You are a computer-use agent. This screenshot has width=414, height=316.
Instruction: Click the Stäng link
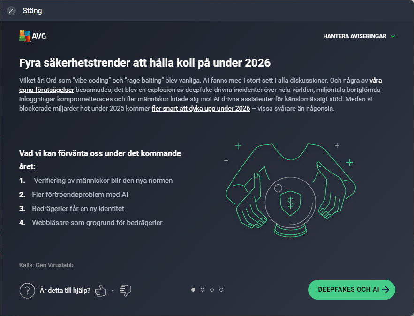point(32,11)
